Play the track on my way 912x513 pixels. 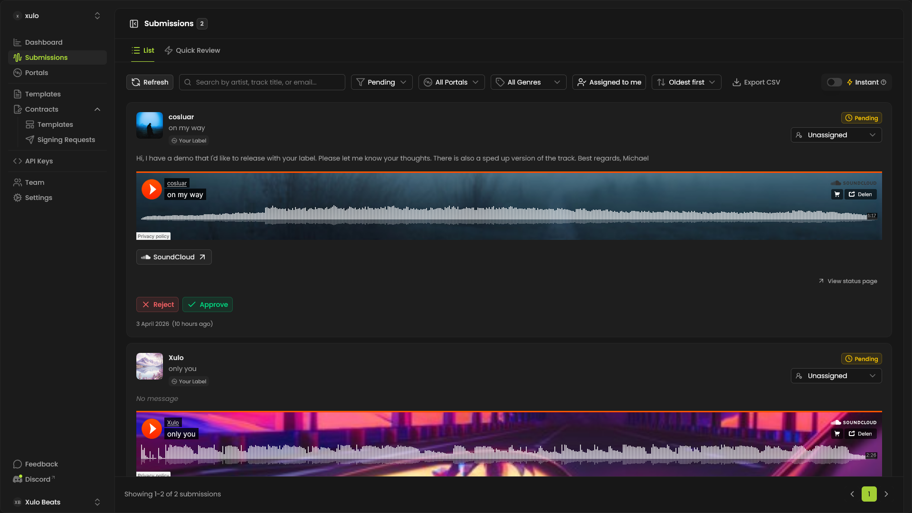tap(151, 189)
